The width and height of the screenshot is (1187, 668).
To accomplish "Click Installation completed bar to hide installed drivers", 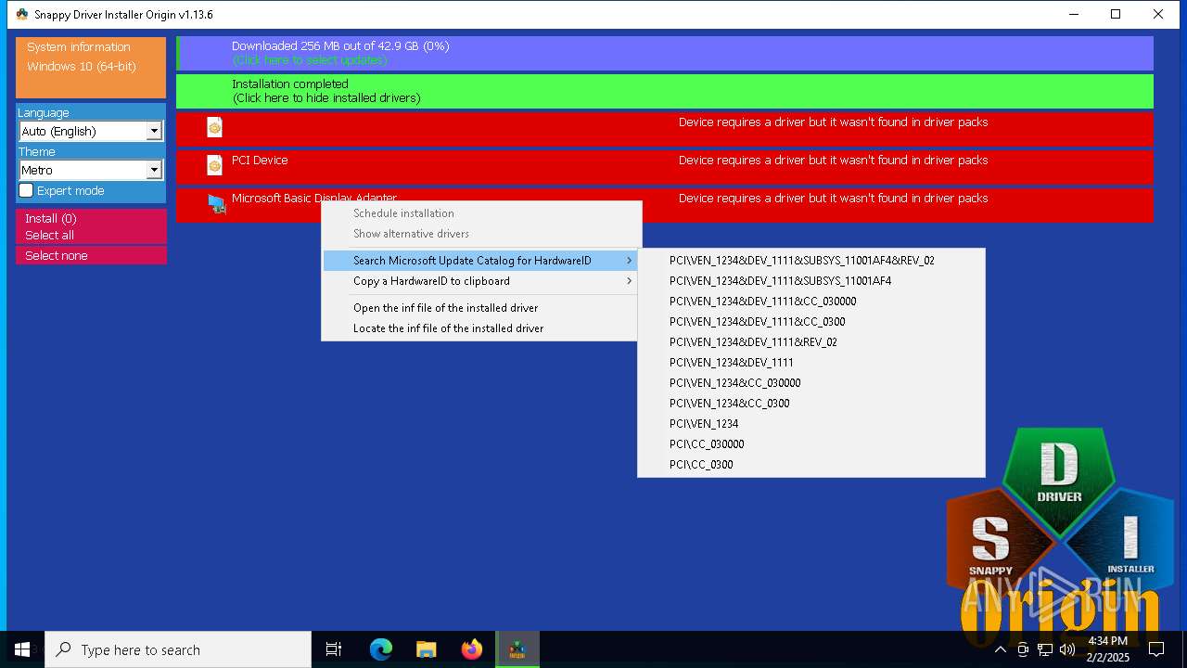I will (x=665, y=91).
